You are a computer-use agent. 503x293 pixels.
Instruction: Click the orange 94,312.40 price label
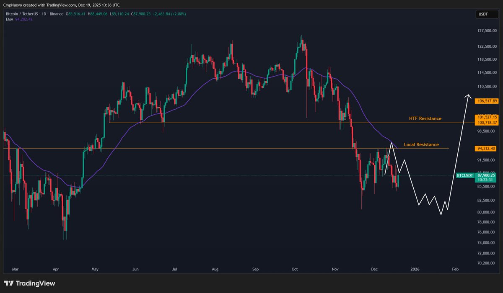(x=486, y=148)
